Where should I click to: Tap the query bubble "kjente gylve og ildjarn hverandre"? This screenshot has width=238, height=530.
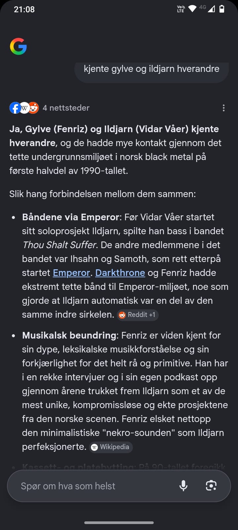[x=152, y=69]
